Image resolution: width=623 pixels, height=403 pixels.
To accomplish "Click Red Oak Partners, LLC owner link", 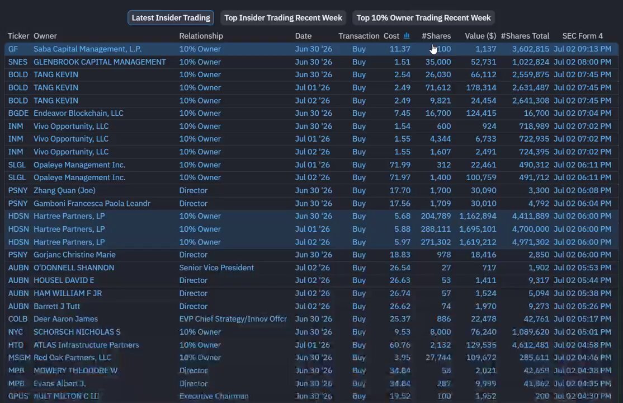I will [72, 358].
